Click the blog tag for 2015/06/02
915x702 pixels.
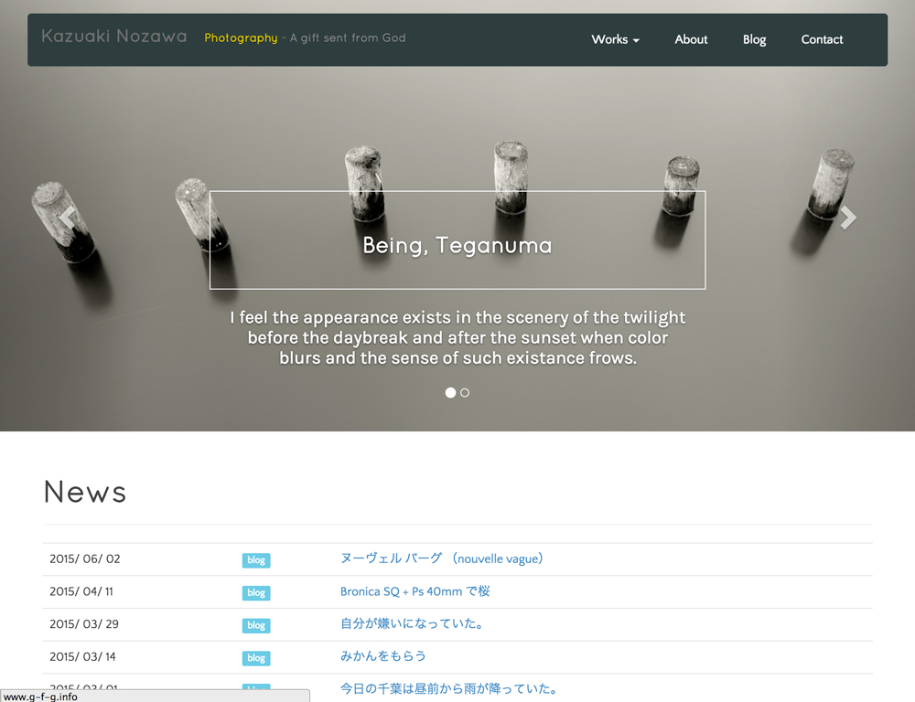[x=256, y=560]
